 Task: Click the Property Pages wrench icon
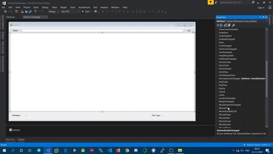click(x=233, y=25)
